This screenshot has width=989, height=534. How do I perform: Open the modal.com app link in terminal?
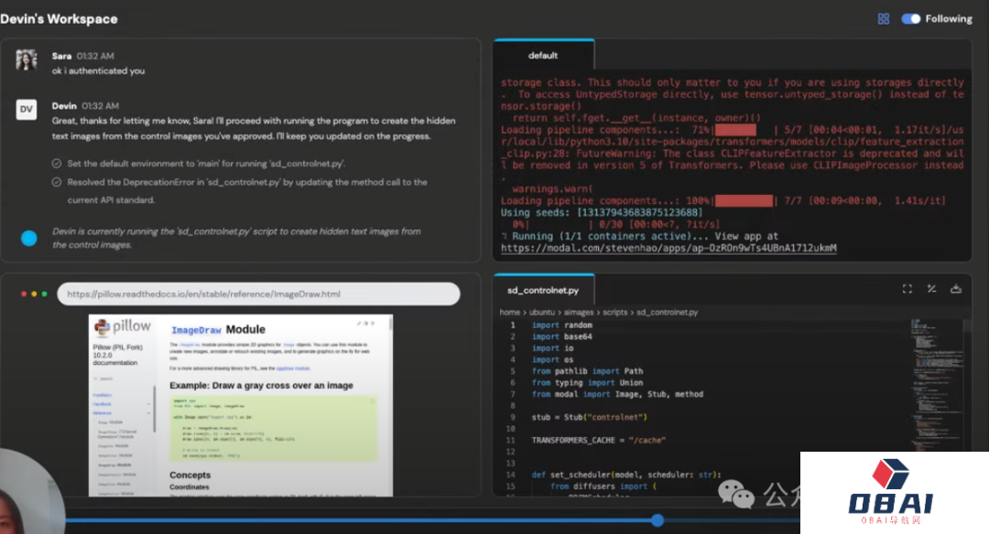[x=668, y=248]
